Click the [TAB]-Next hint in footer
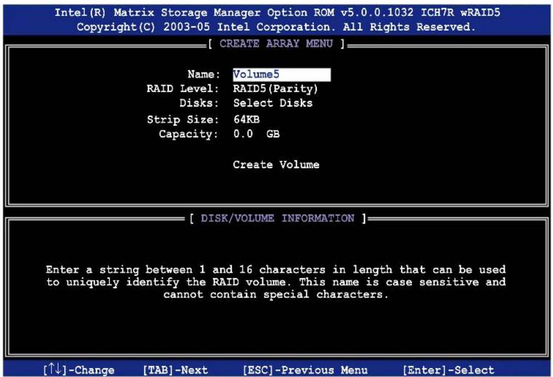 pyautogui.click(x=175, y=370)
